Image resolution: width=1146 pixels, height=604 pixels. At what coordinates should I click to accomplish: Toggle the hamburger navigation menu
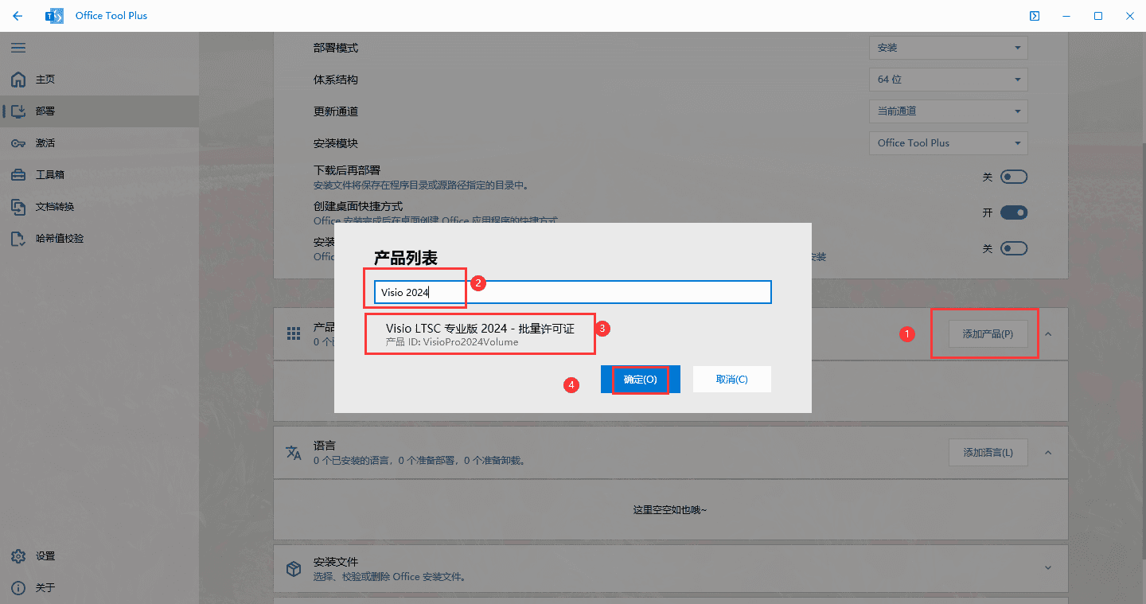18,48
